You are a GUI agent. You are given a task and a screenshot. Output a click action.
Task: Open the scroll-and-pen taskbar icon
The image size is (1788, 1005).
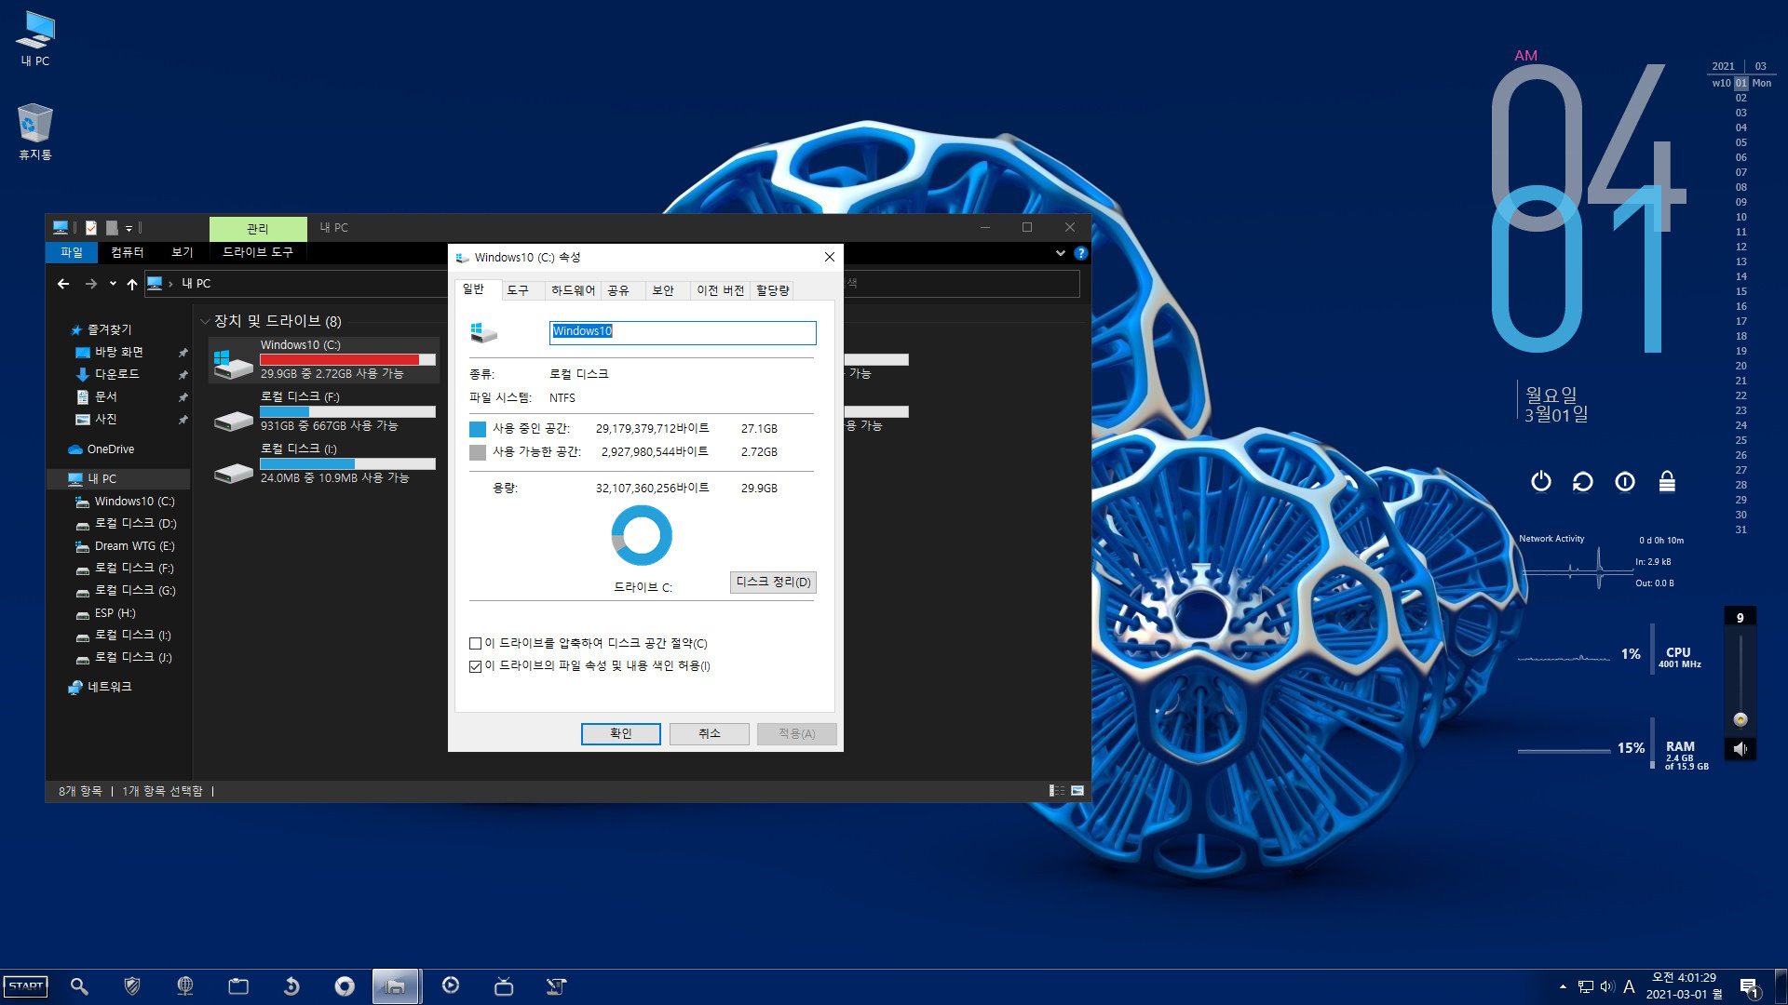[556, 986]
